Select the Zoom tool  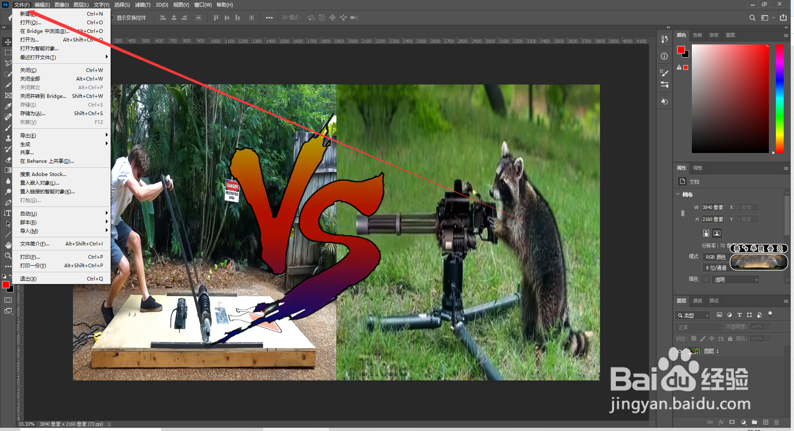tap(8, 256)
